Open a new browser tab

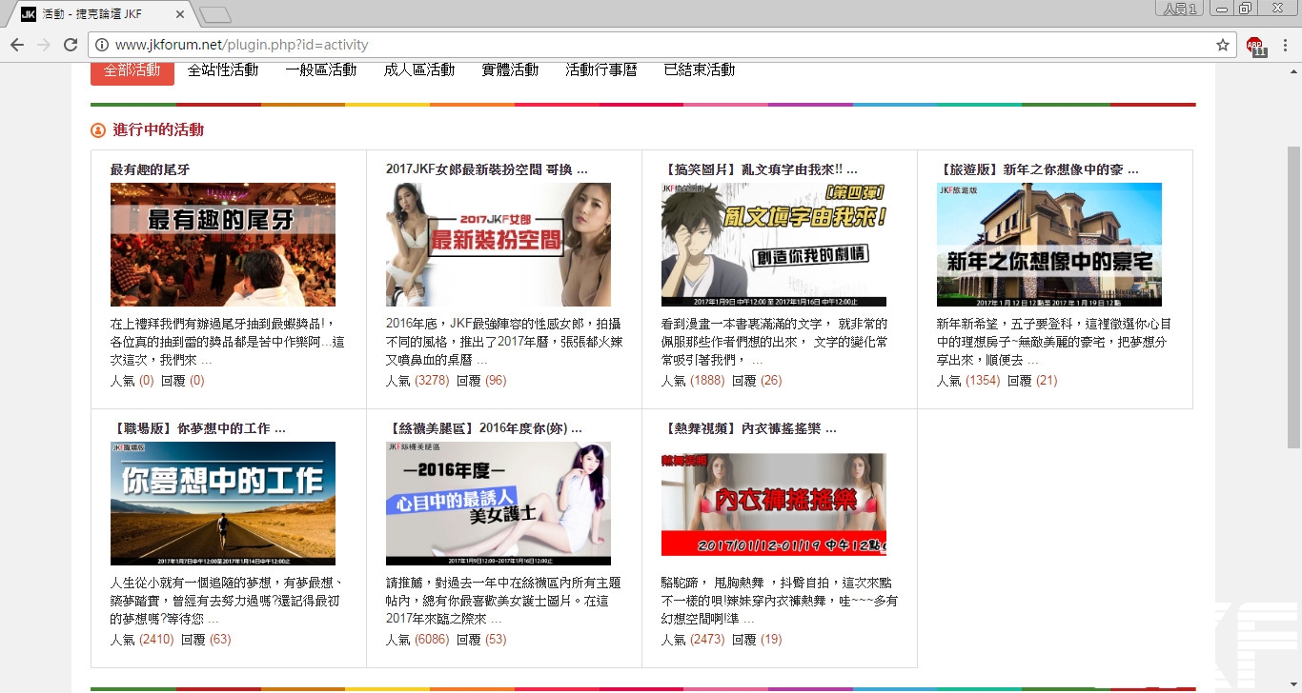(x=215, y=14)
